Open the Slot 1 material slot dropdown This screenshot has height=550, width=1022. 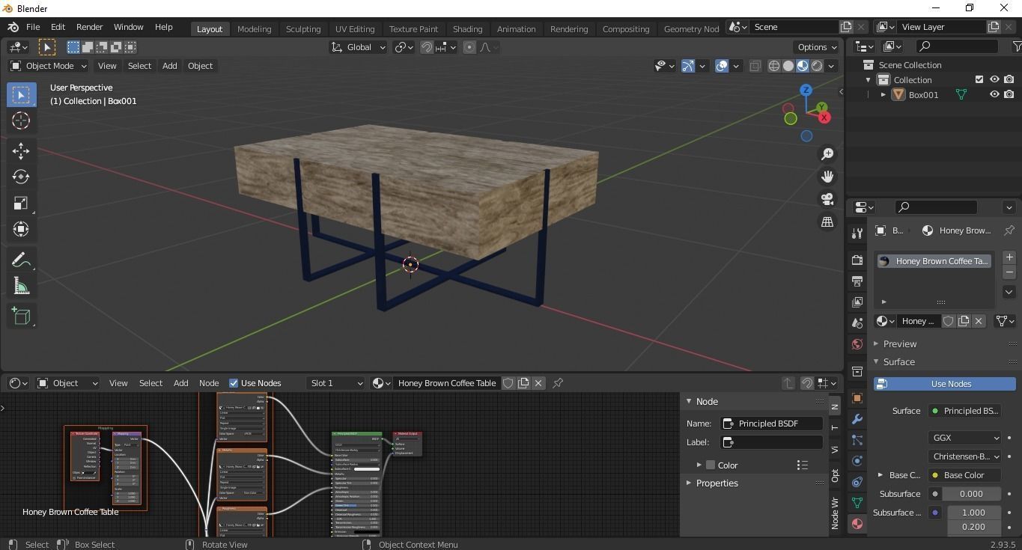[335, 383]
